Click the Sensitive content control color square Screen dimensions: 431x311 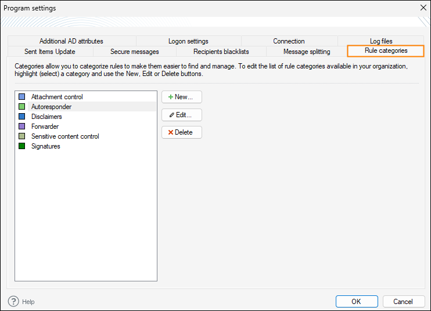(x=22, y=136)
